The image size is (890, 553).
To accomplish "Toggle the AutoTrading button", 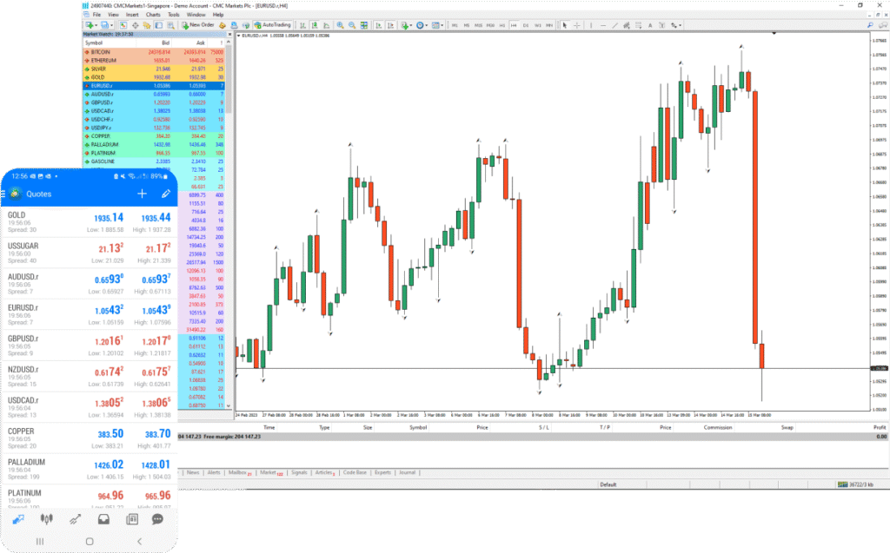I will [x=272, y=25].
